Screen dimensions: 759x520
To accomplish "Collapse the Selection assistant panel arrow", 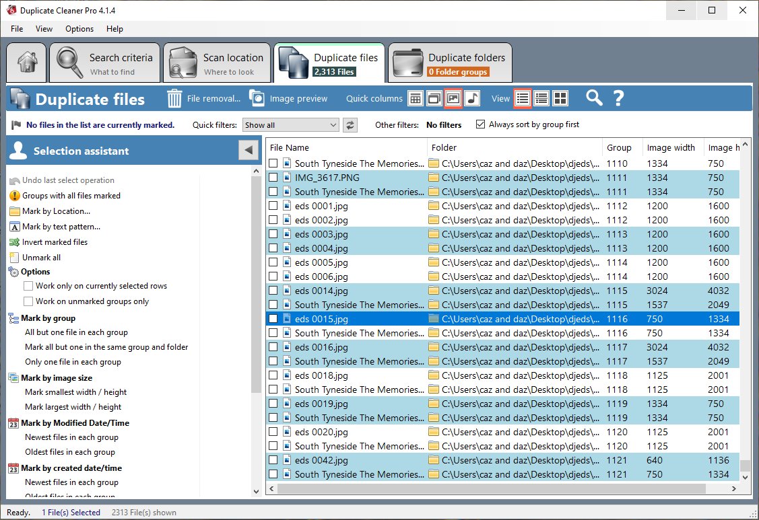I will (x=249, y=151).
